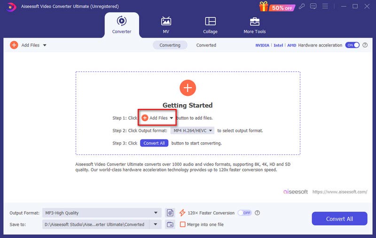
Task: Open output format settings icon
Action: coord(170,213)
